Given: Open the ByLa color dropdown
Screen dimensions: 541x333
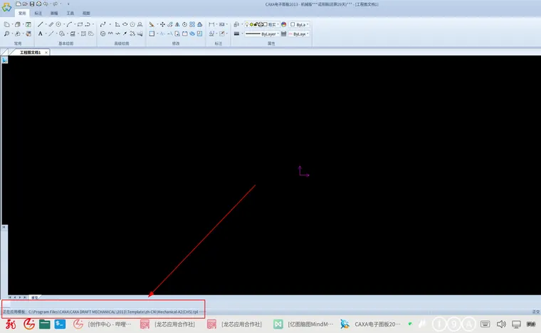Looking at the screenshot, I should tap(299, 24).
